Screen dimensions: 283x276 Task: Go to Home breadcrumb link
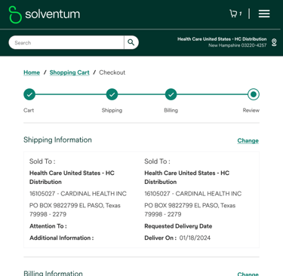coord(32,72)
